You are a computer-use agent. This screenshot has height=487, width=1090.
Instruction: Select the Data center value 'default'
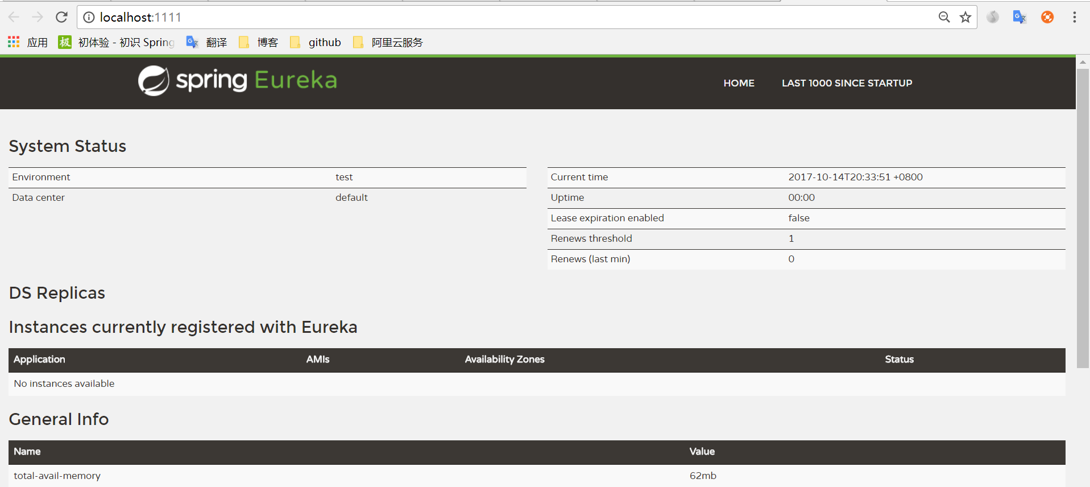351,197
